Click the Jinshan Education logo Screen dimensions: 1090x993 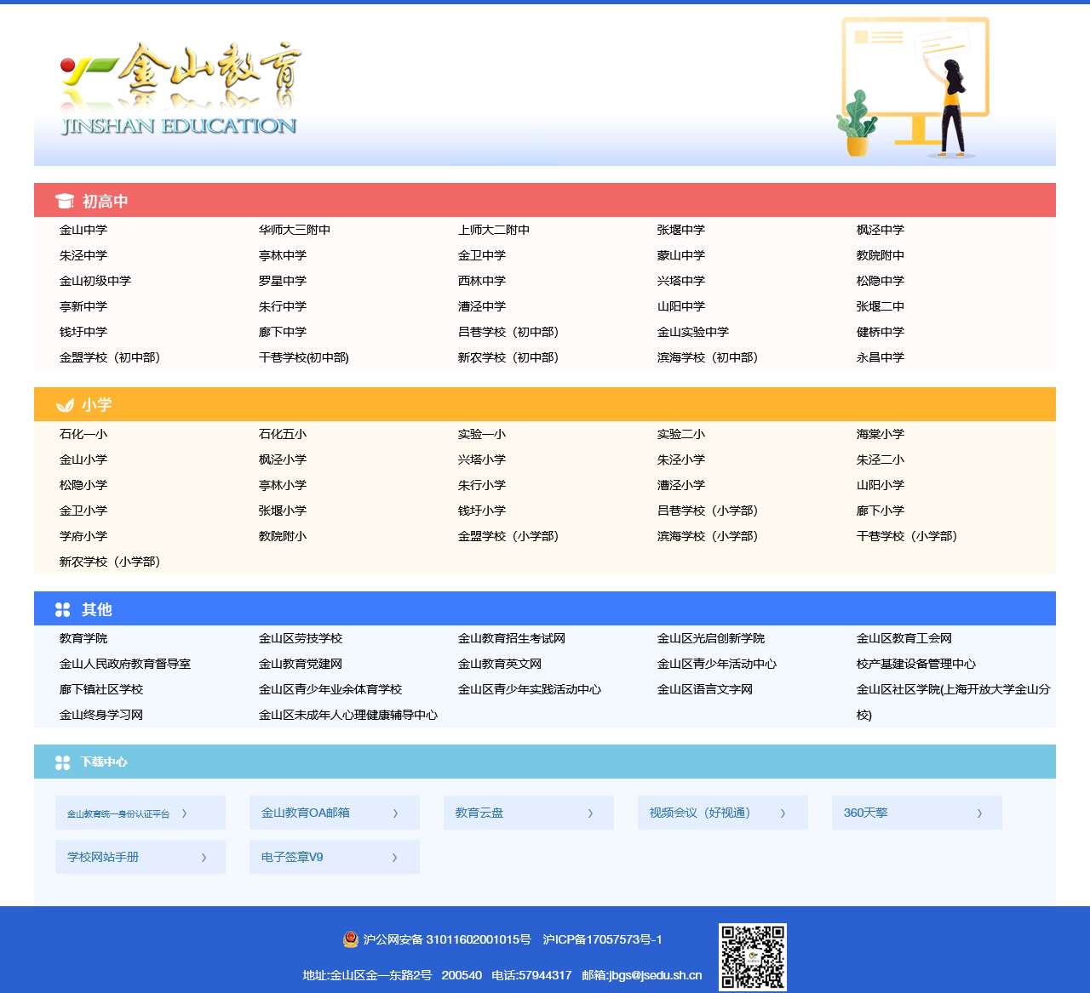point(181,90)
